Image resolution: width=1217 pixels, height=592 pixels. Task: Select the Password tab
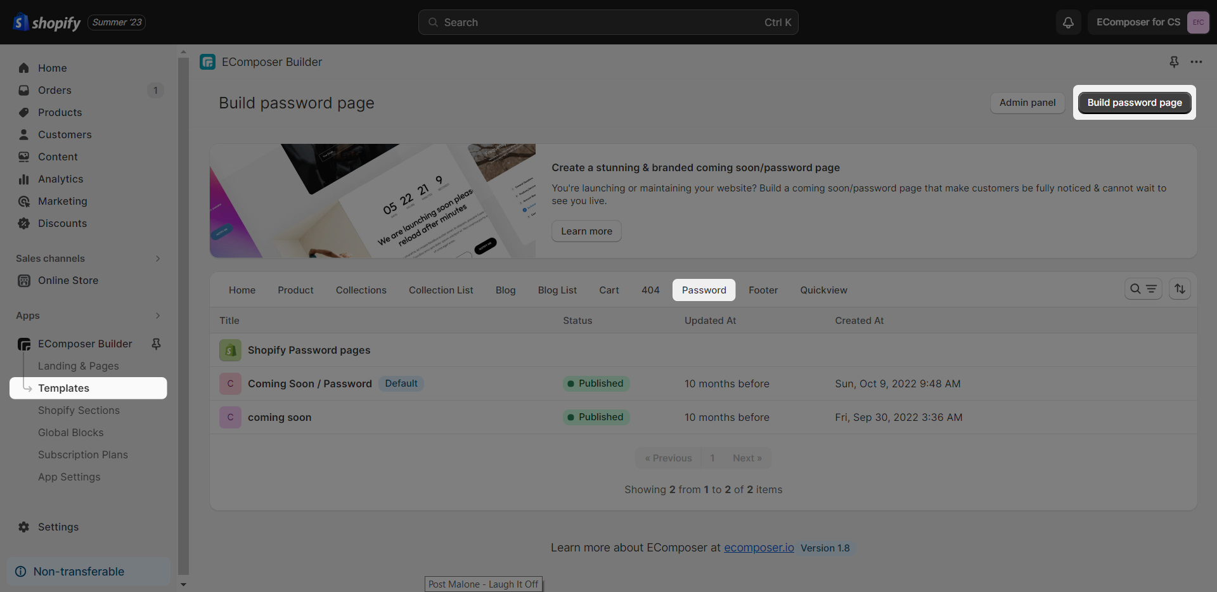point(704,290)
